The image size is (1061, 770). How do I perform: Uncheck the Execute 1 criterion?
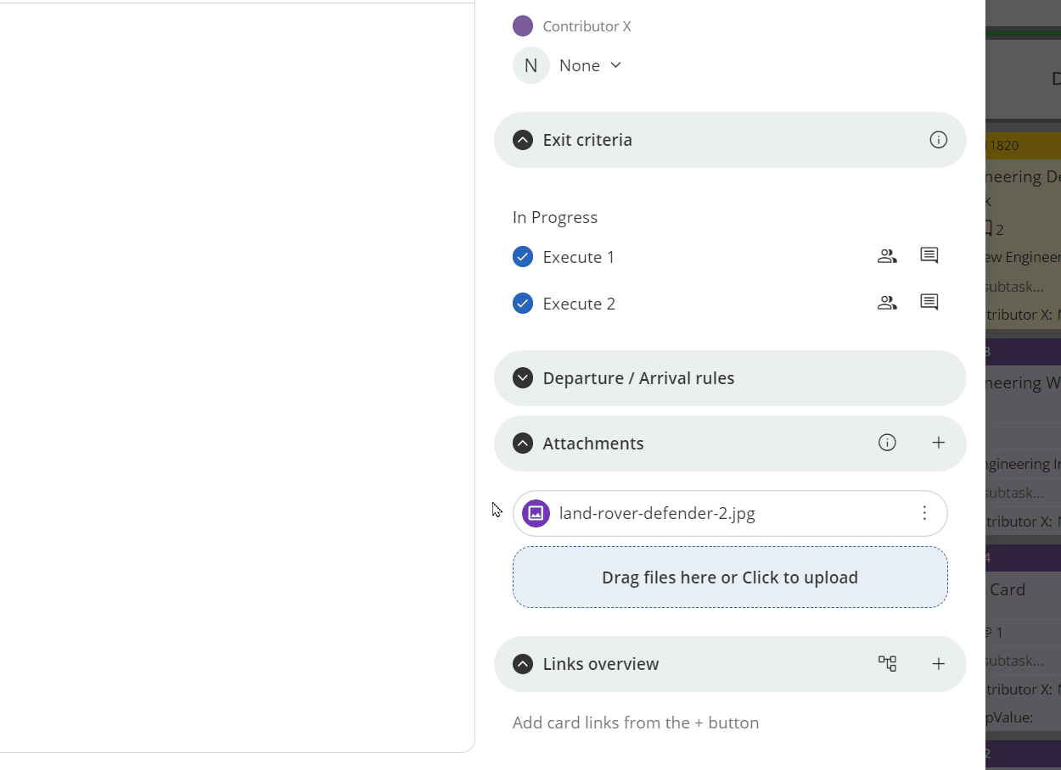[523, 257]
